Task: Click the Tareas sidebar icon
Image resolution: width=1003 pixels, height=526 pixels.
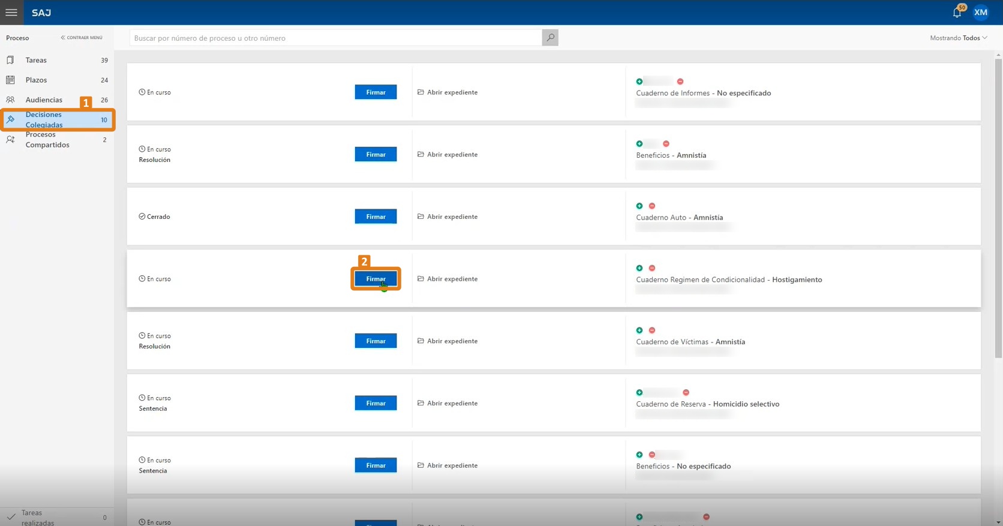Action: (x=10, y=60)
